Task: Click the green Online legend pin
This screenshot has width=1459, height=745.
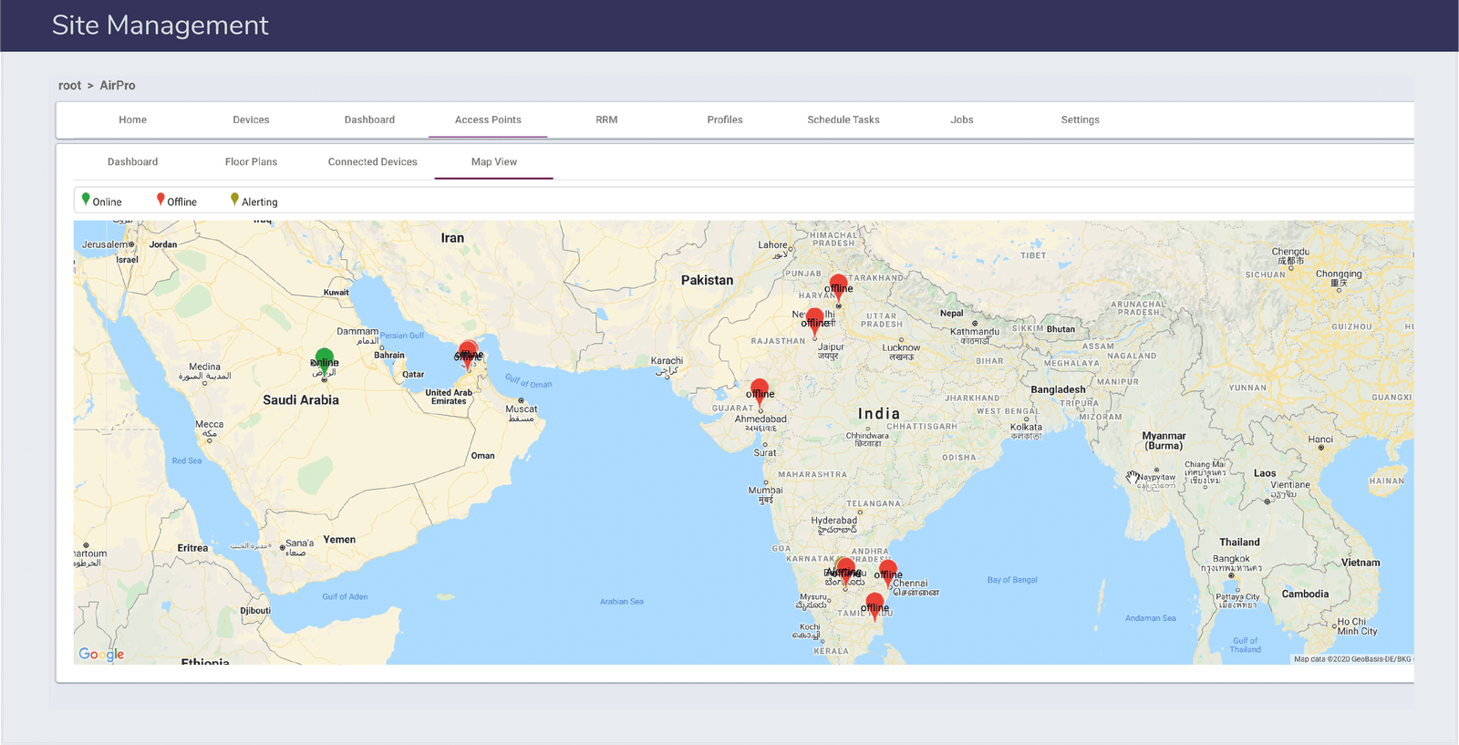Action: click(86, 200)
